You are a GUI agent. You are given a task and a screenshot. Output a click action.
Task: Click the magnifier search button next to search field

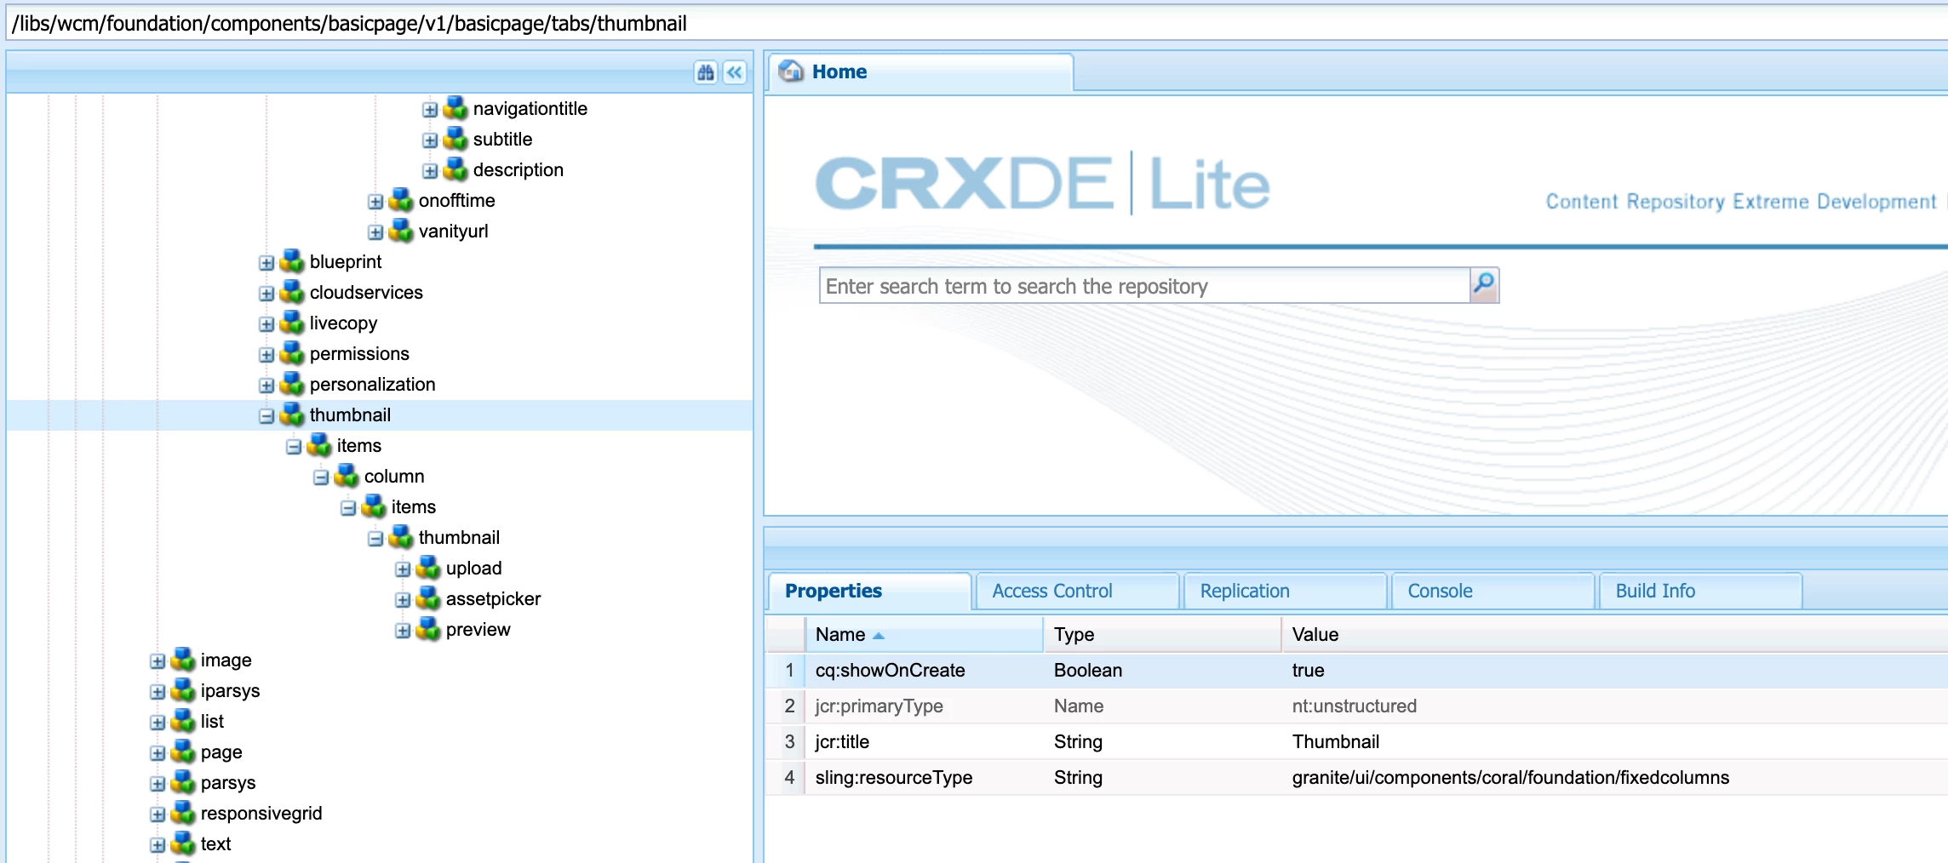pos(1484,285)
